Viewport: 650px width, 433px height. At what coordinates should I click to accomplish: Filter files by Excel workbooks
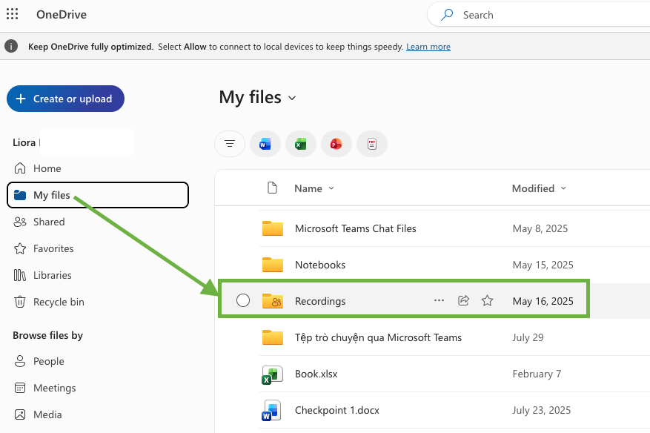[x=301, y=144]
